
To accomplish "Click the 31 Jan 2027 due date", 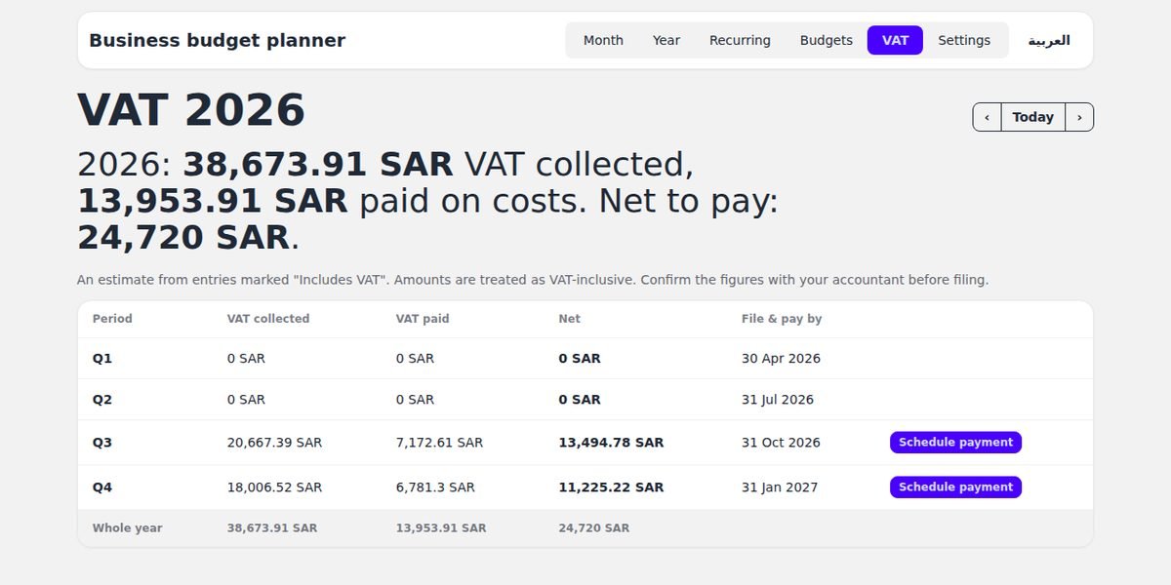I will coord(780,487).
